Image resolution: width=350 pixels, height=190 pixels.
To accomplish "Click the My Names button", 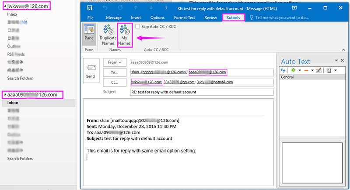I will coord(124,35).
